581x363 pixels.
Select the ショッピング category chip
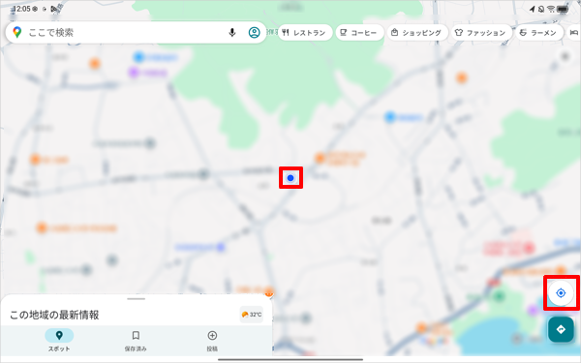coord(417,33)
